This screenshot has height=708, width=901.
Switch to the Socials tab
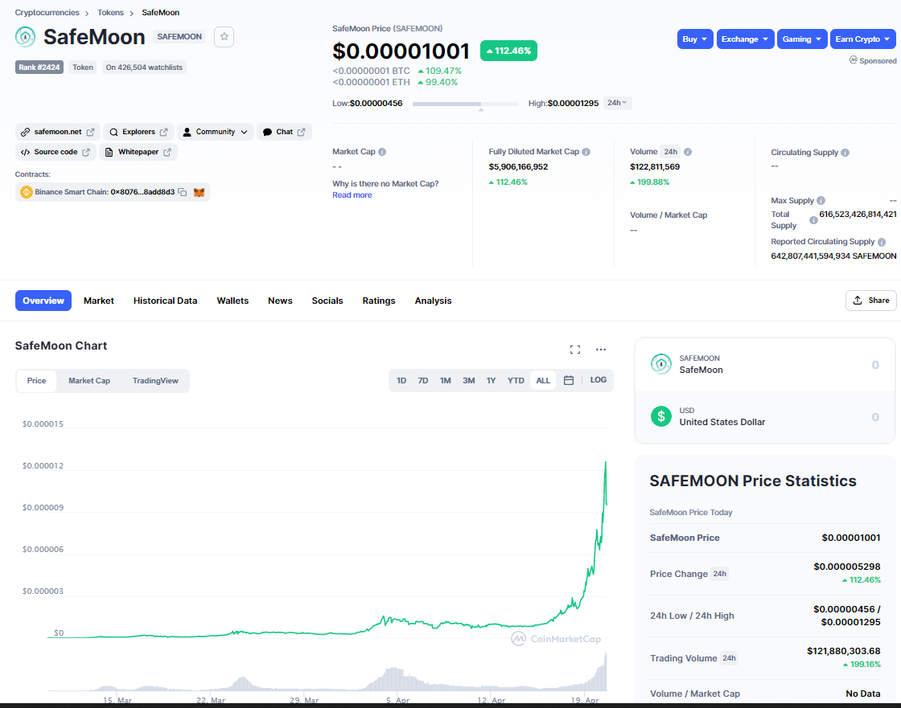pyautogui.click(x=327, y=301)
